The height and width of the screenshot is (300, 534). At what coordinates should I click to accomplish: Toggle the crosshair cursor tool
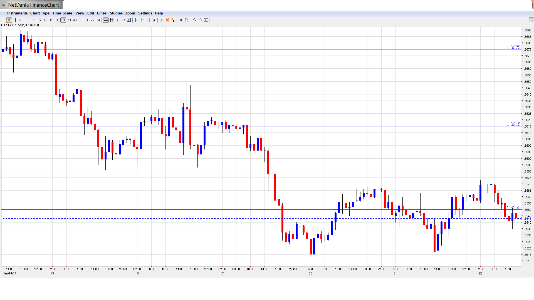[x=106, y=20]
